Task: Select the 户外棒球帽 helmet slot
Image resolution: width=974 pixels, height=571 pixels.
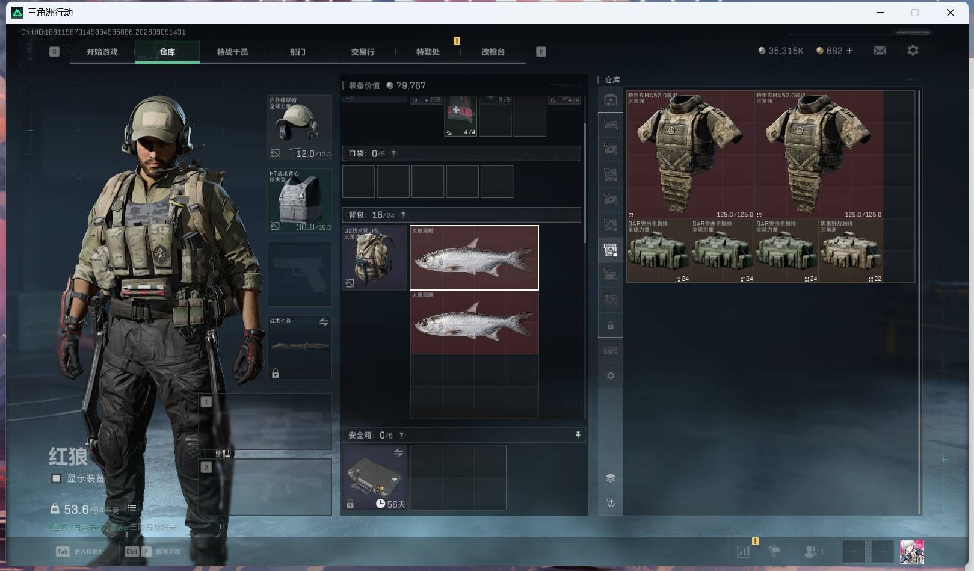Action: point(300,127)
